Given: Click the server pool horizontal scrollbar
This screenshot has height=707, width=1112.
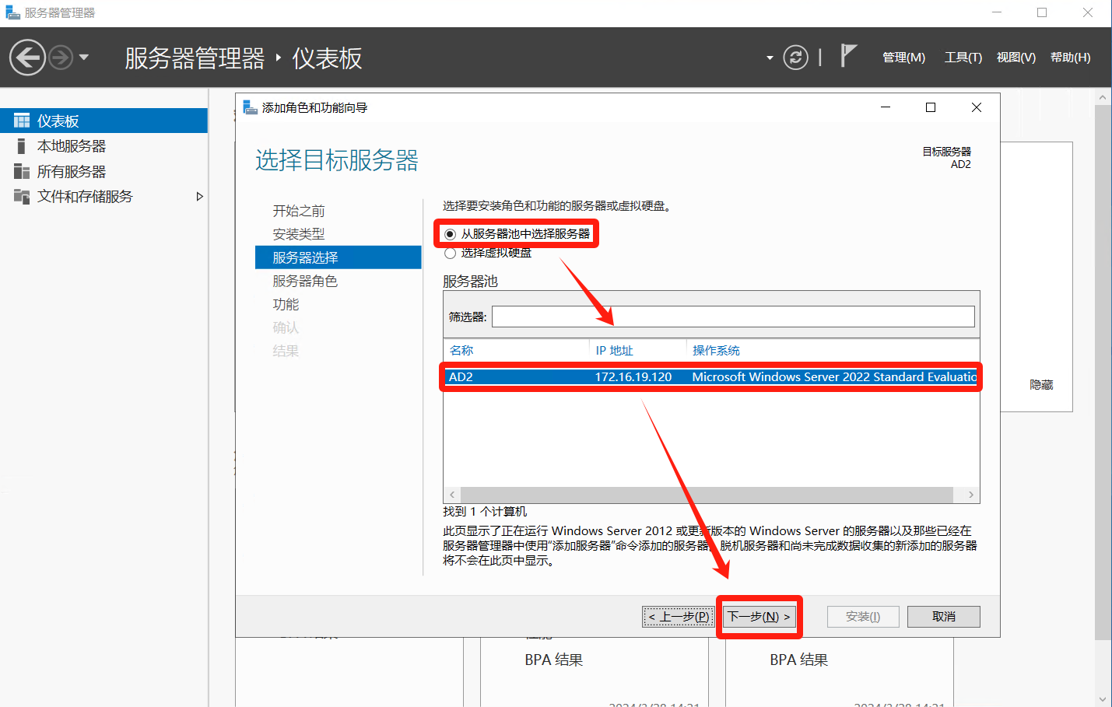Looking at the screenshot, I should pyautogui.click(x=706, y=495).
